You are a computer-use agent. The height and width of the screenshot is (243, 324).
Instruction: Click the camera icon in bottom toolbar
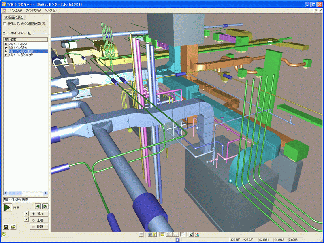tap(190, 234)
